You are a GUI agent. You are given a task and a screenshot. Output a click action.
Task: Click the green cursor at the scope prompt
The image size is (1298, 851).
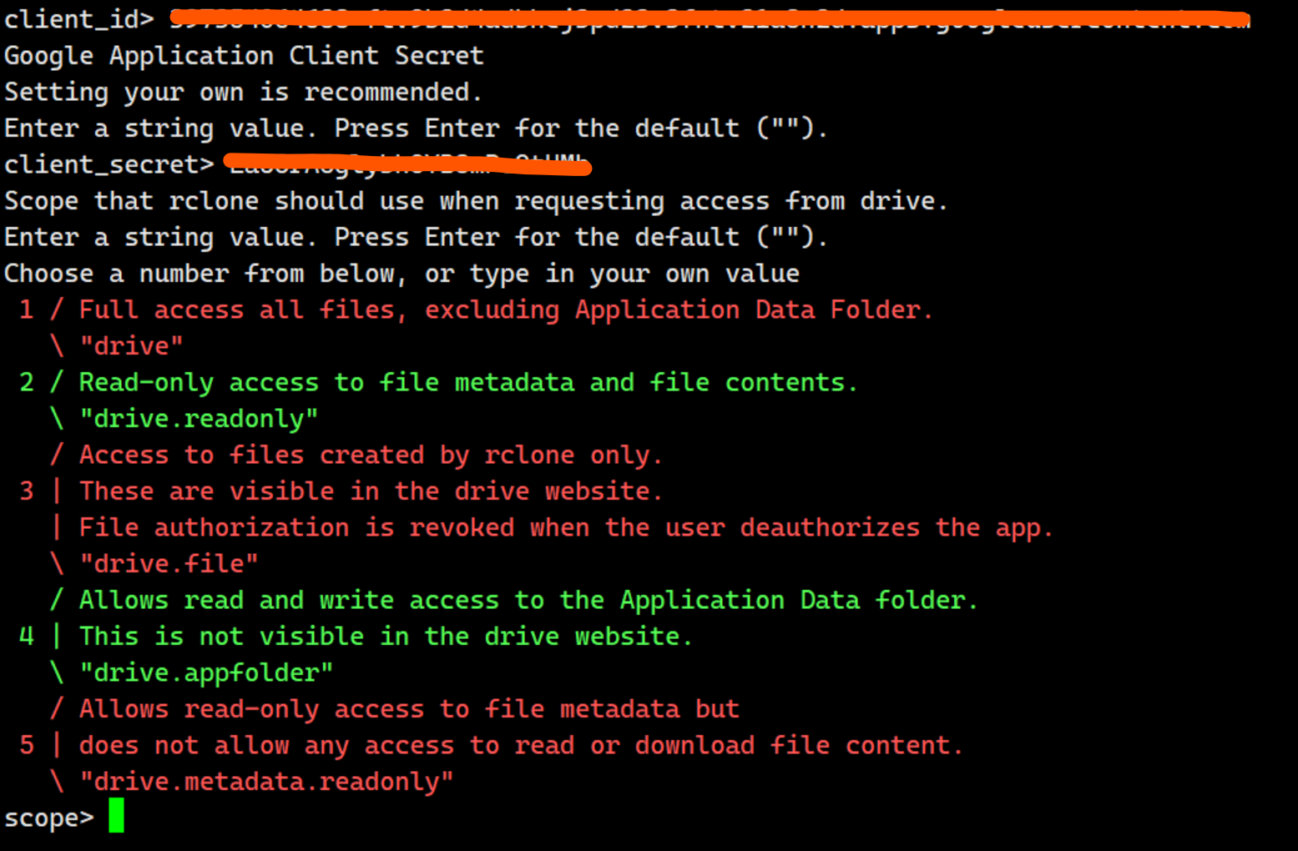click(x=116, y=815)
